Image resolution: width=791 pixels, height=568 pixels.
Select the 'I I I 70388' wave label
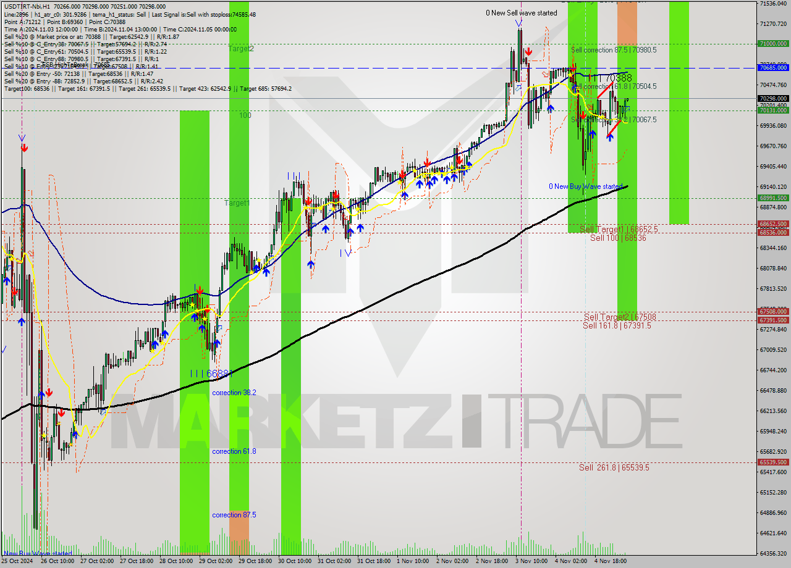[x=609, y=78]
